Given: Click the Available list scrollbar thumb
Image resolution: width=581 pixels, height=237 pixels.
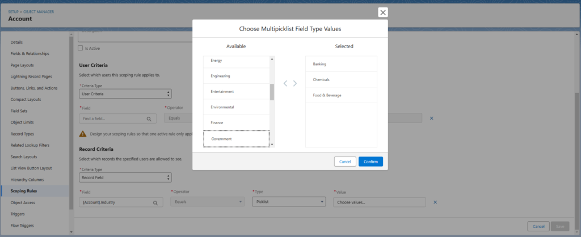Looking at the screenshot, I should (x=272, y=92).
